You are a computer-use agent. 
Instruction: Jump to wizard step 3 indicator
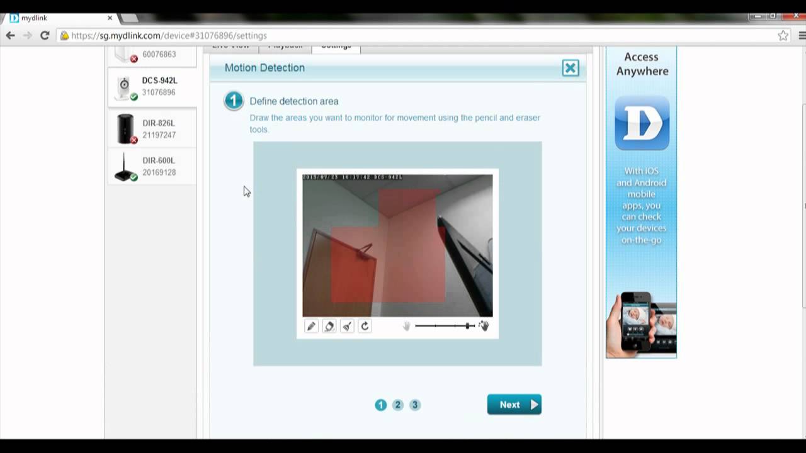pos(414,405)
